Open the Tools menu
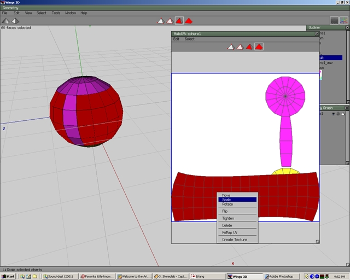The height and width of the screenshot is (280, 350). (x=56, y=13)
